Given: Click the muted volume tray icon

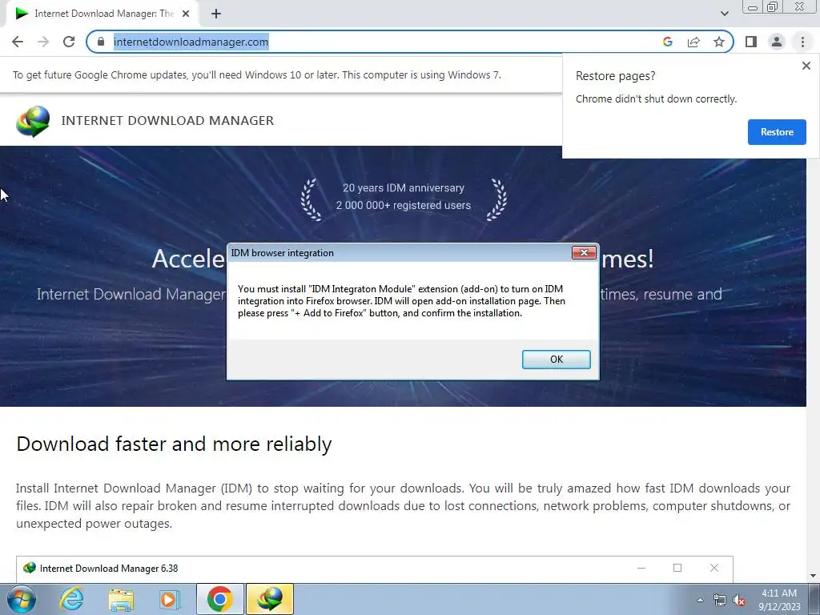Looking at the screenshot, I should (739, 600).
